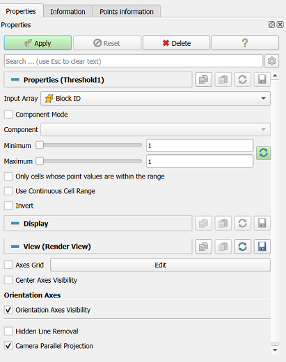Click the Delete button

[x=176, y=43]
